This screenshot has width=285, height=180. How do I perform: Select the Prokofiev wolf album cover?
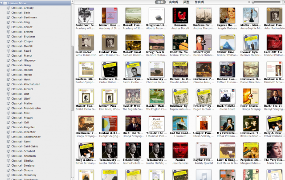[x=86, y=15]
